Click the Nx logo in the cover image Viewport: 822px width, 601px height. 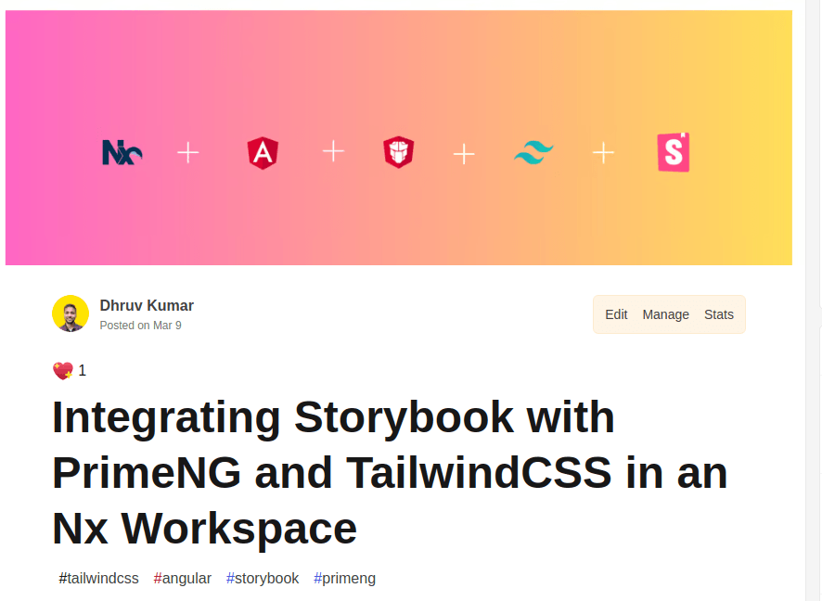(122, 152)
